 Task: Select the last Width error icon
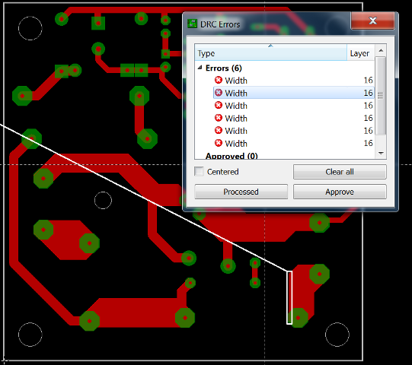pos(219,143)
